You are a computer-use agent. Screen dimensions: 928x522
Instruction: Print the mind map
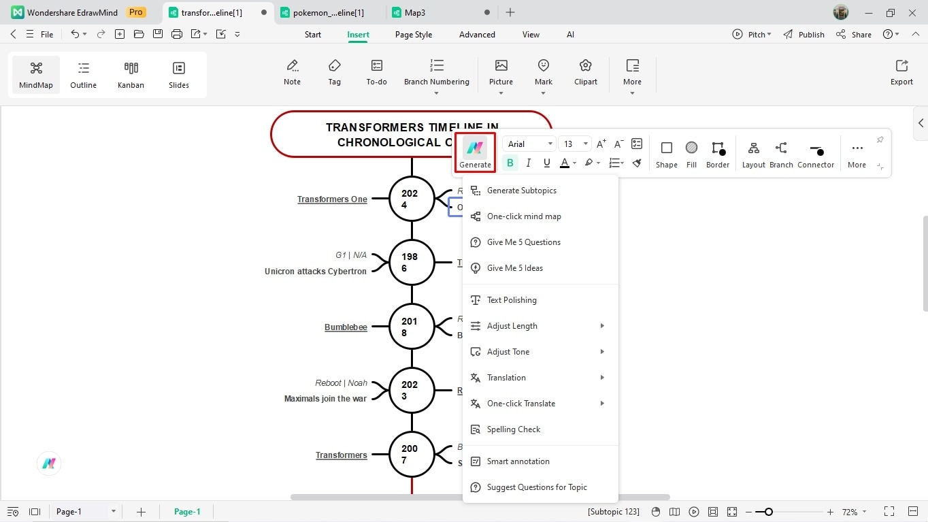[177, 34]
